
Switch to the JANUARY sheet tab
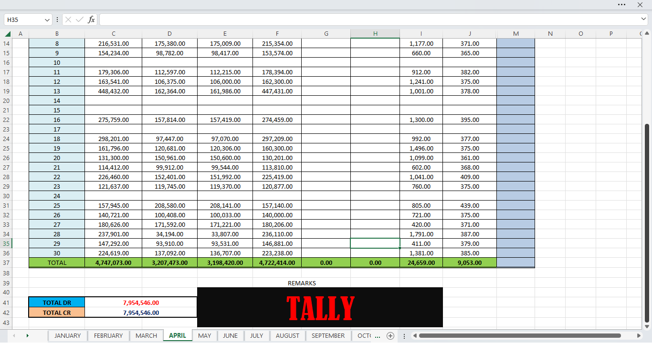tap(67, 335)
